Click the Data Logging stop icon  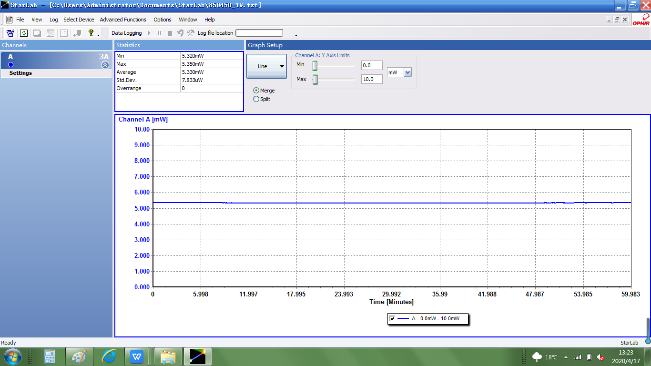click(x=170, y=33)
